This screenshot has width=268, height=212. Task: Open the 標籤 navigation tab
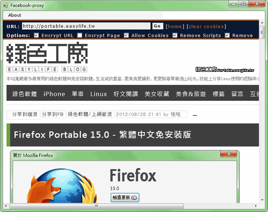pos(218,94)
